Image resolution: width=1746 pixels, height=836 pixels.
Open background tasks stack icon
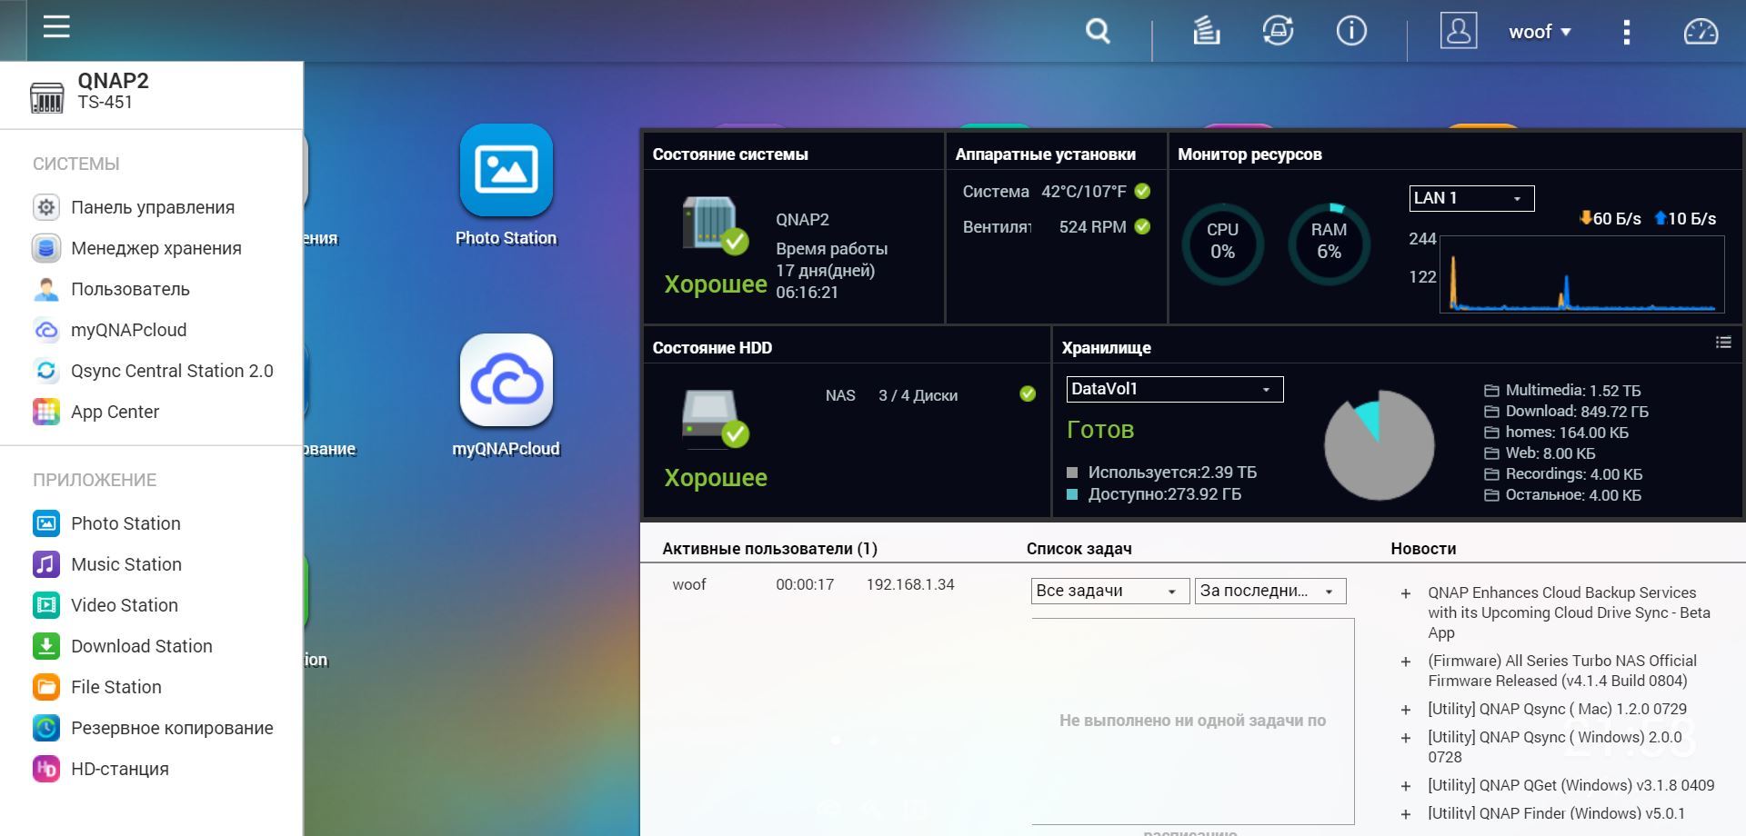[1206, 32]
